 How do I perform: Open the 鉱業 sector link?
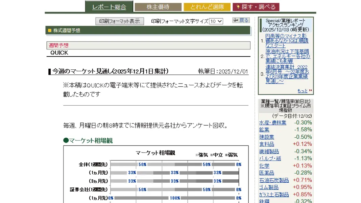(x=264, y=130)
